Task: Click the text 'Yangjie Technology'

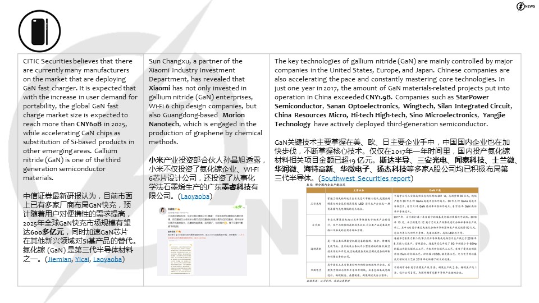Action: (x=390, y=120)
